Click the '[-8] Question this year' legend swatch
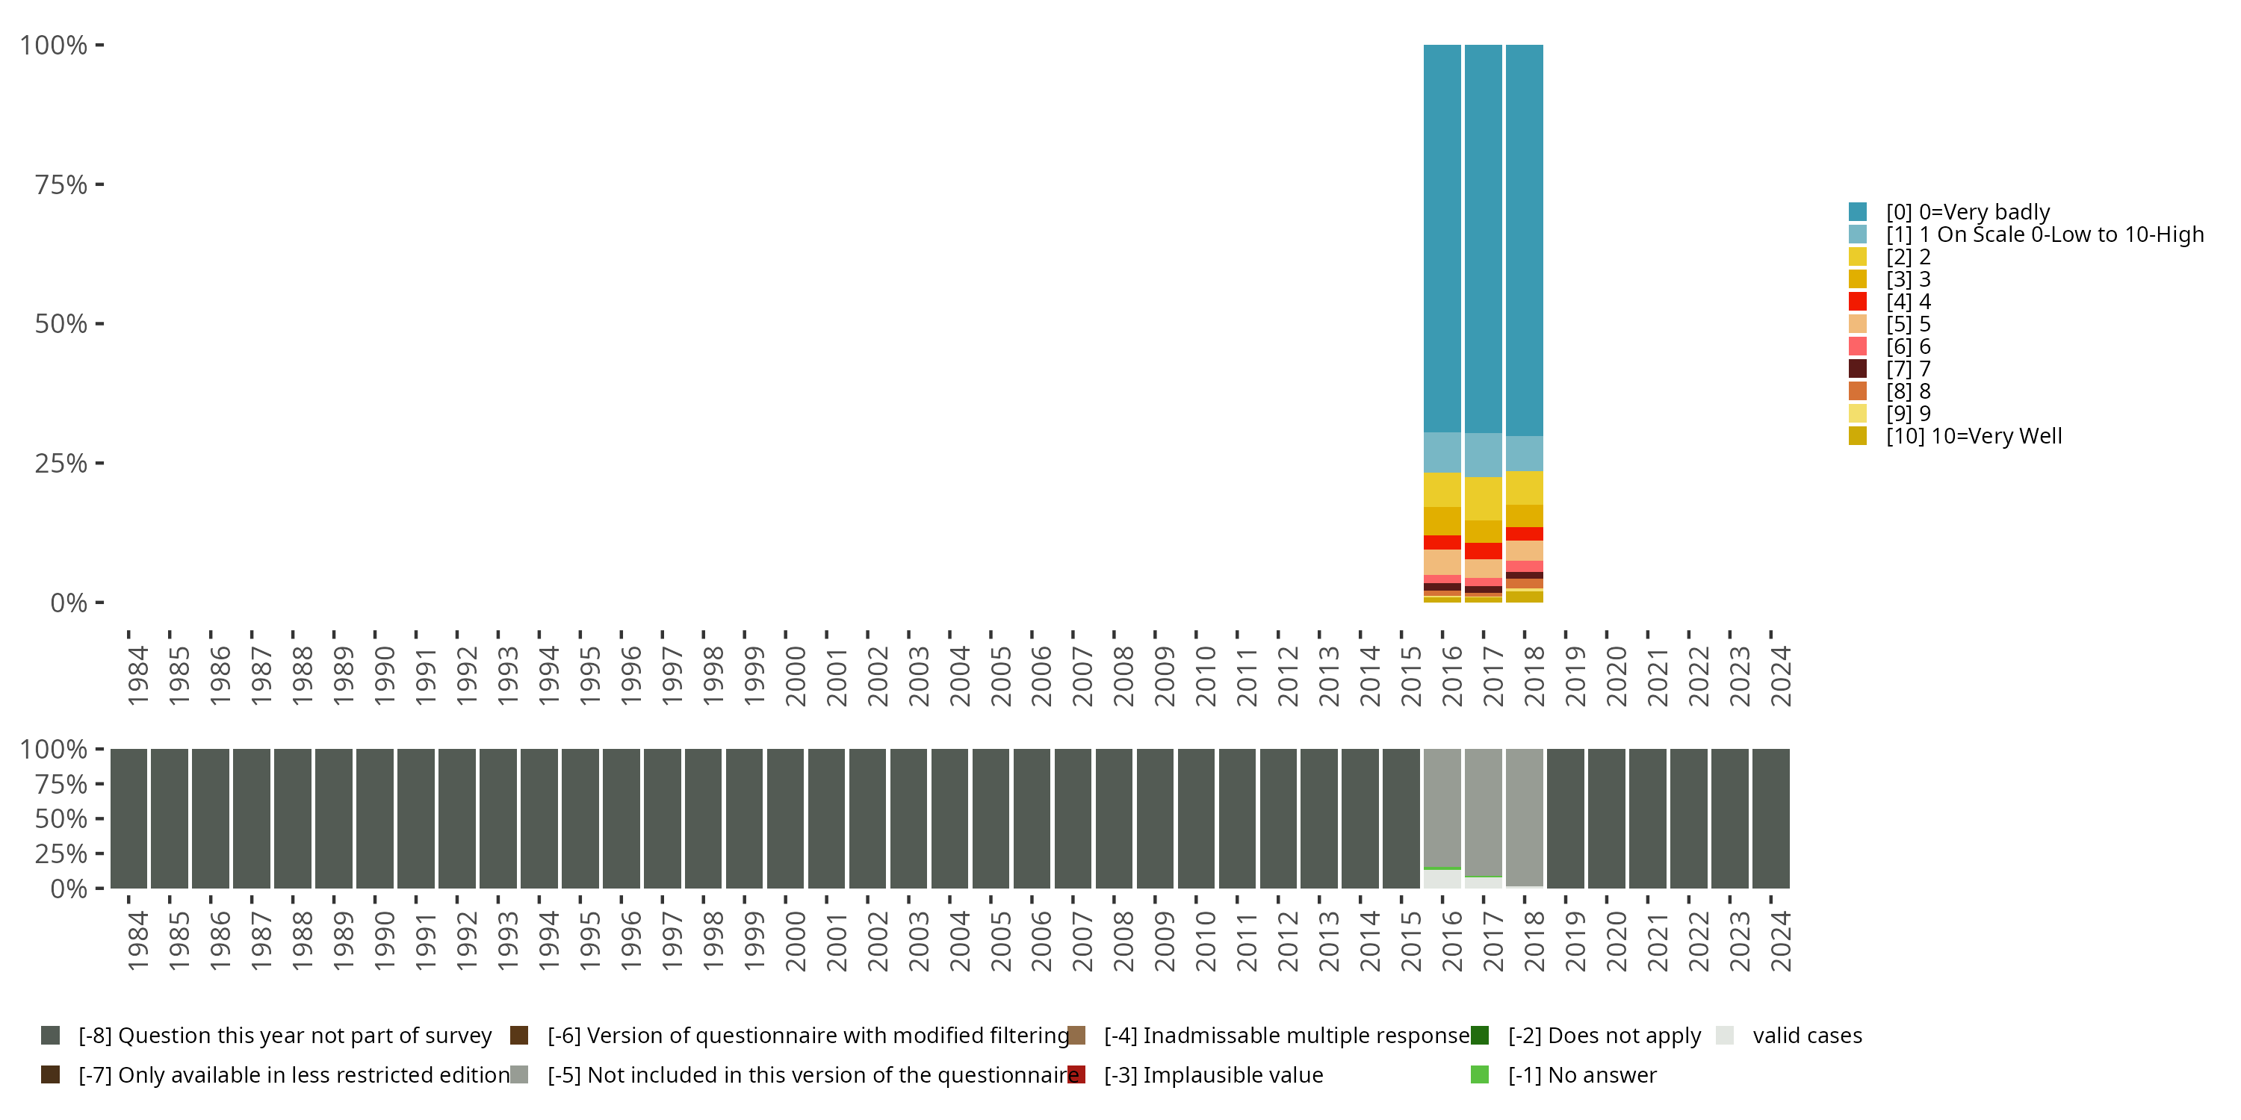Image resolution: width=2241 pixels, height=1120 pixels. [x=51, y=1036]
